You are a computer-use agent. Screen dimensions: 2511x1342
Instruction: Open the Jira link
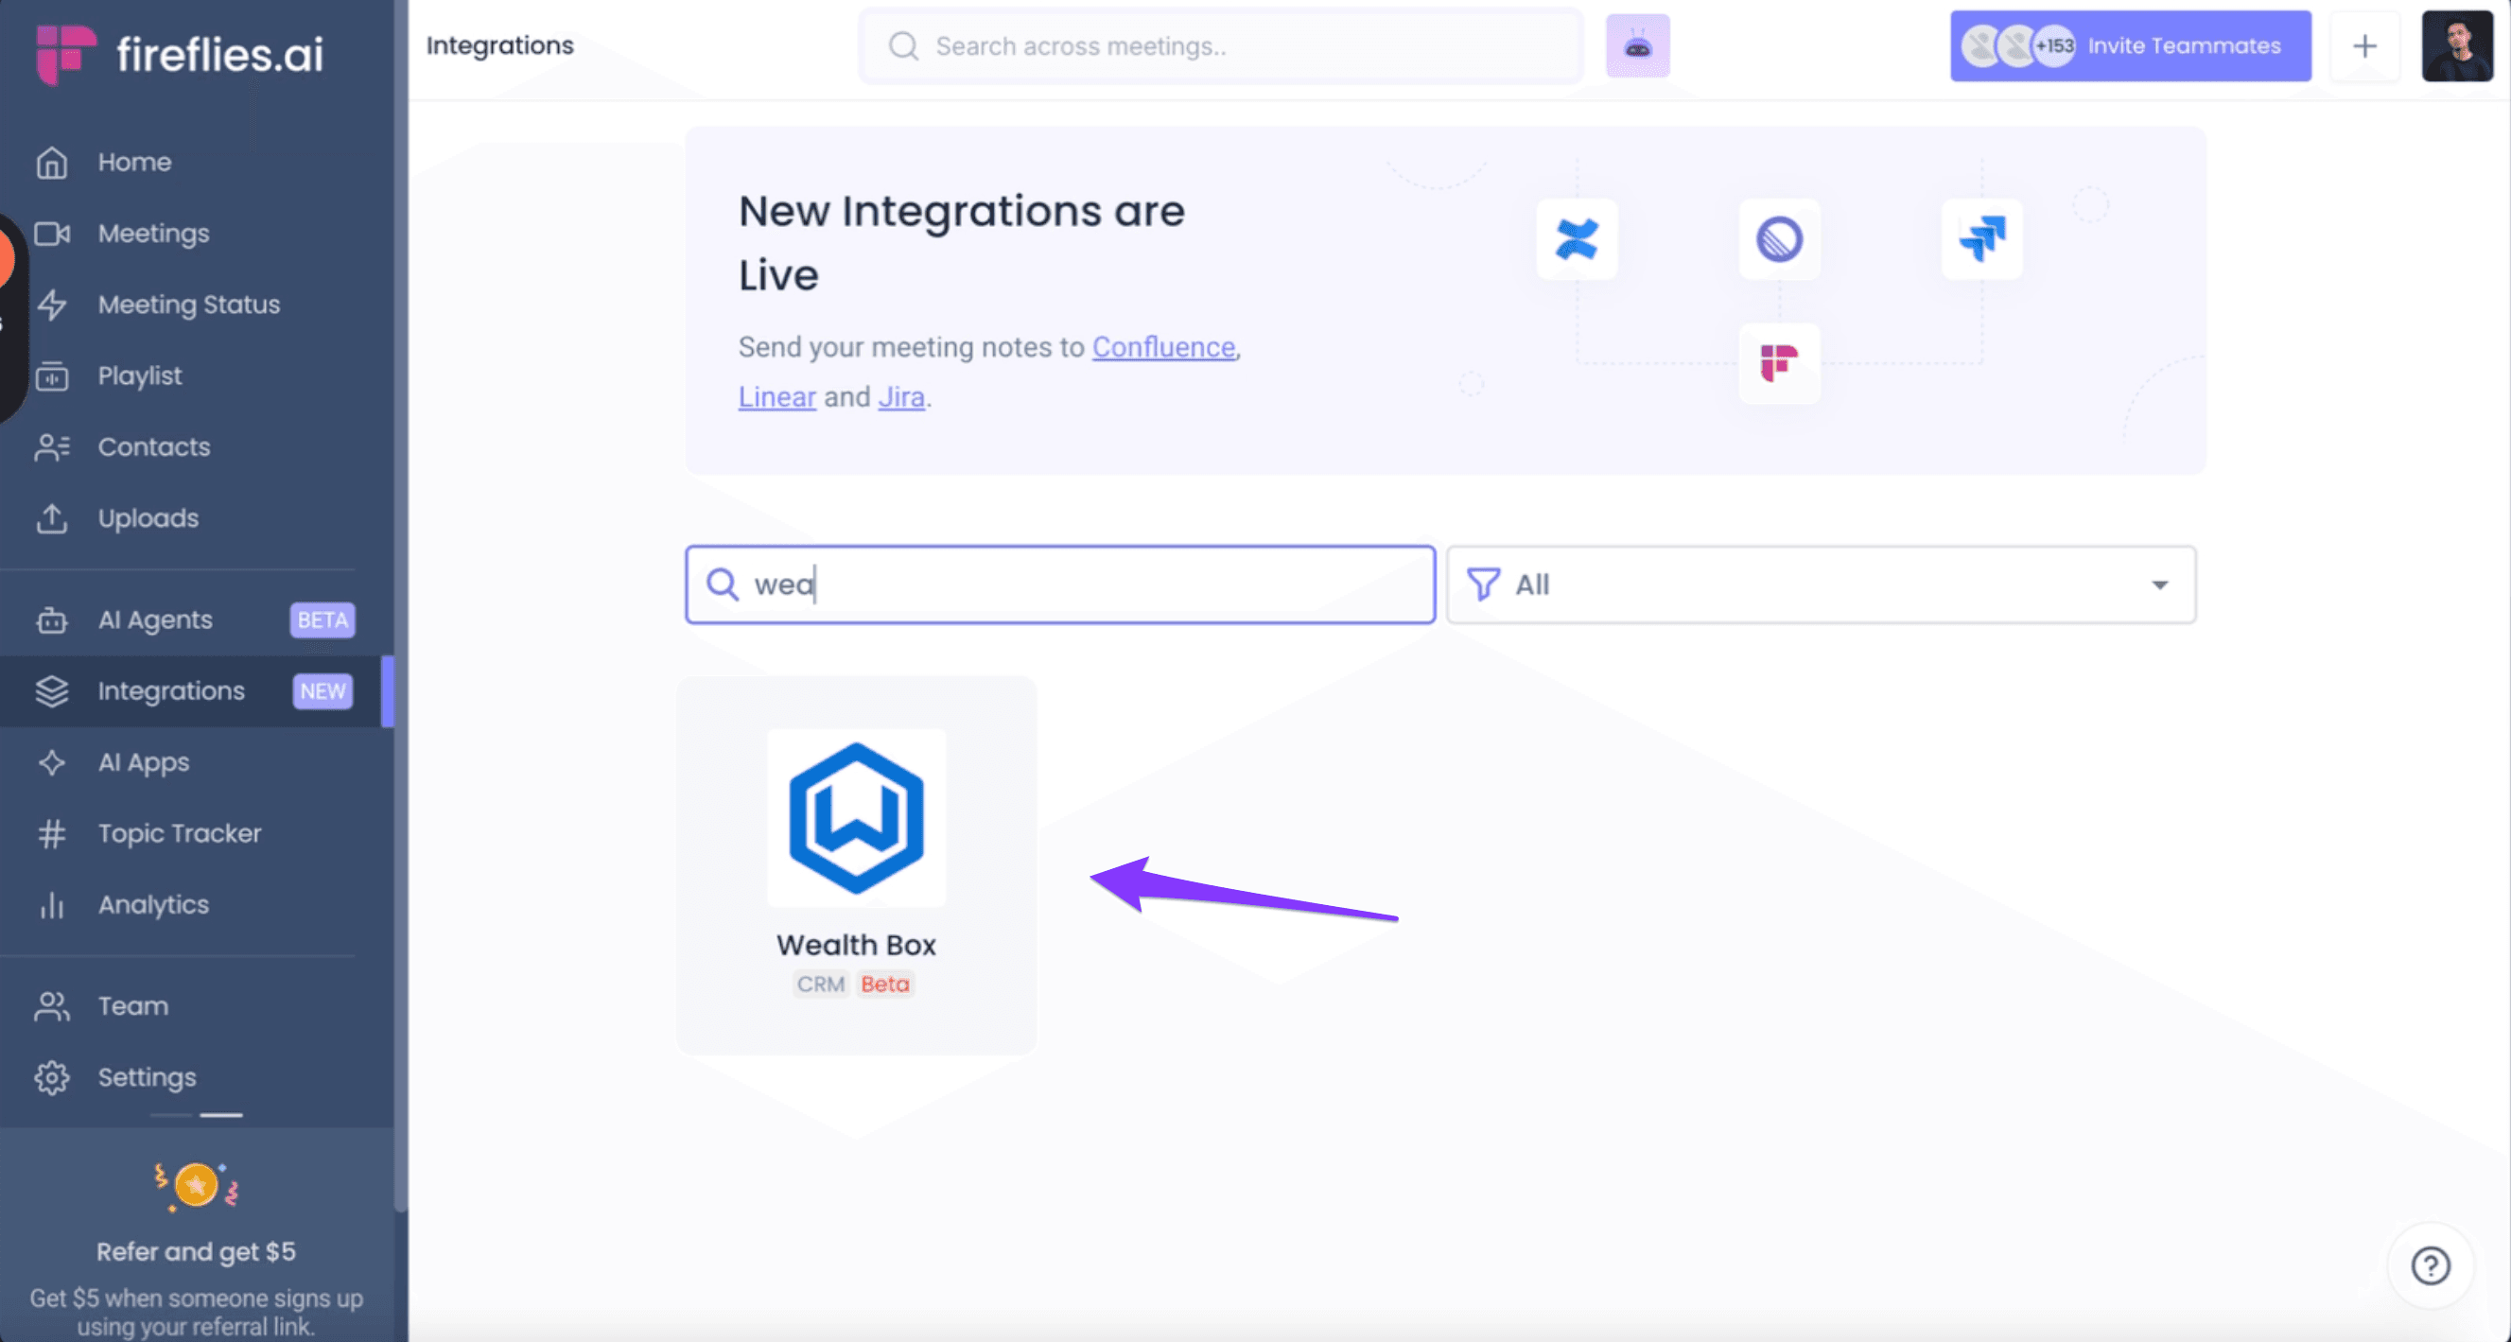pyautogui.click(x=900, y=396)
